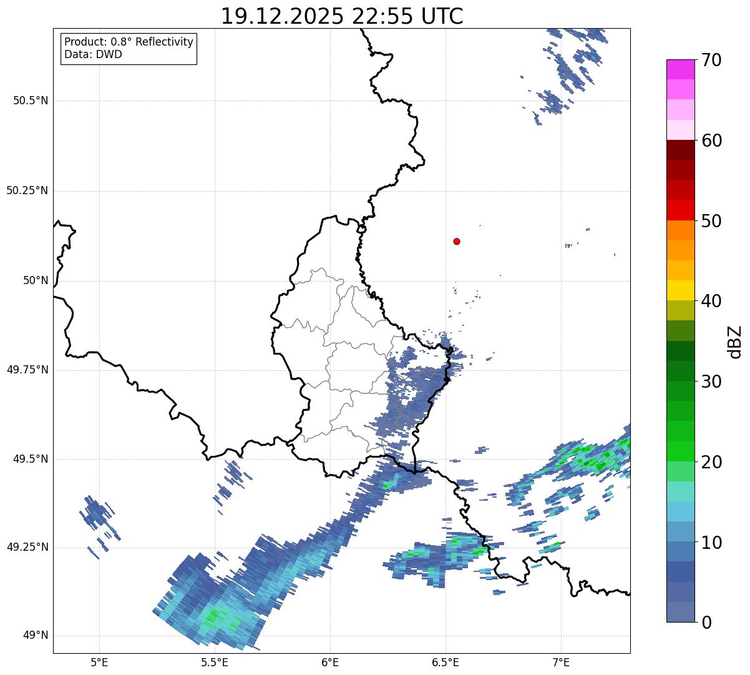Click the white-pink colorbar segment above 60
This screenshot has width=750, height=675.
click(x=681, y=130)
